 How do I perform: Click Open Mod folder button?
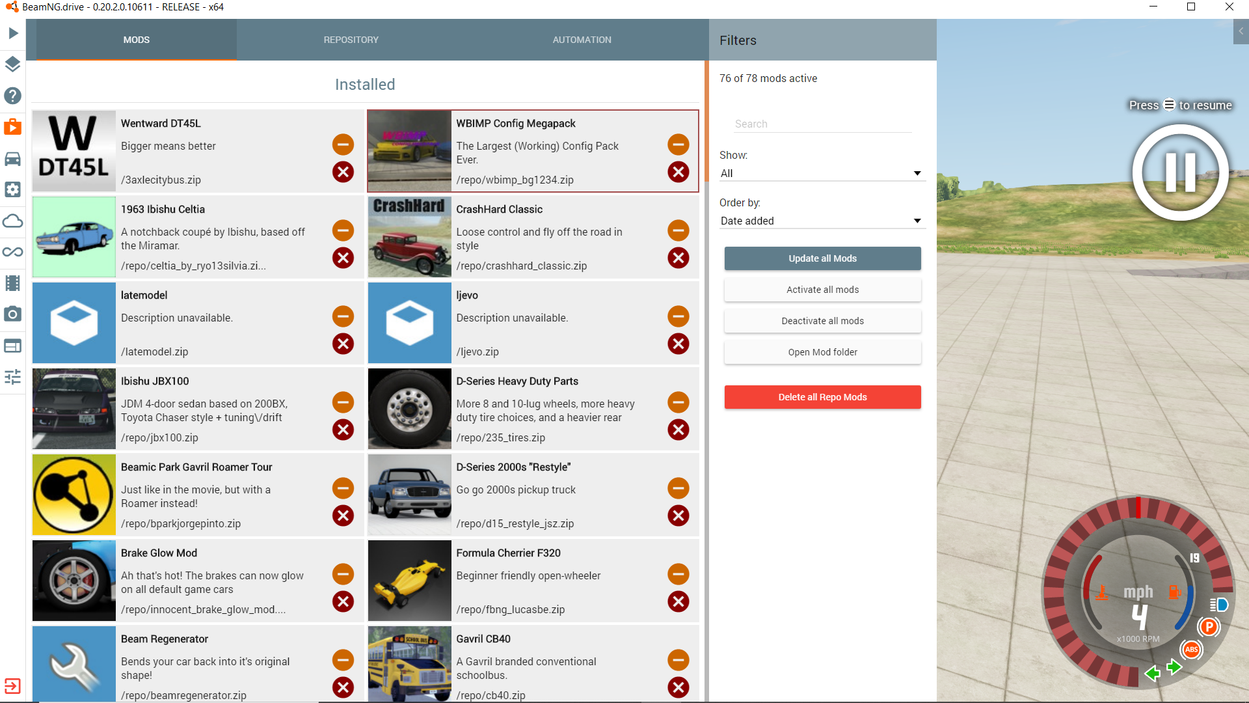[x=822, y=352]
